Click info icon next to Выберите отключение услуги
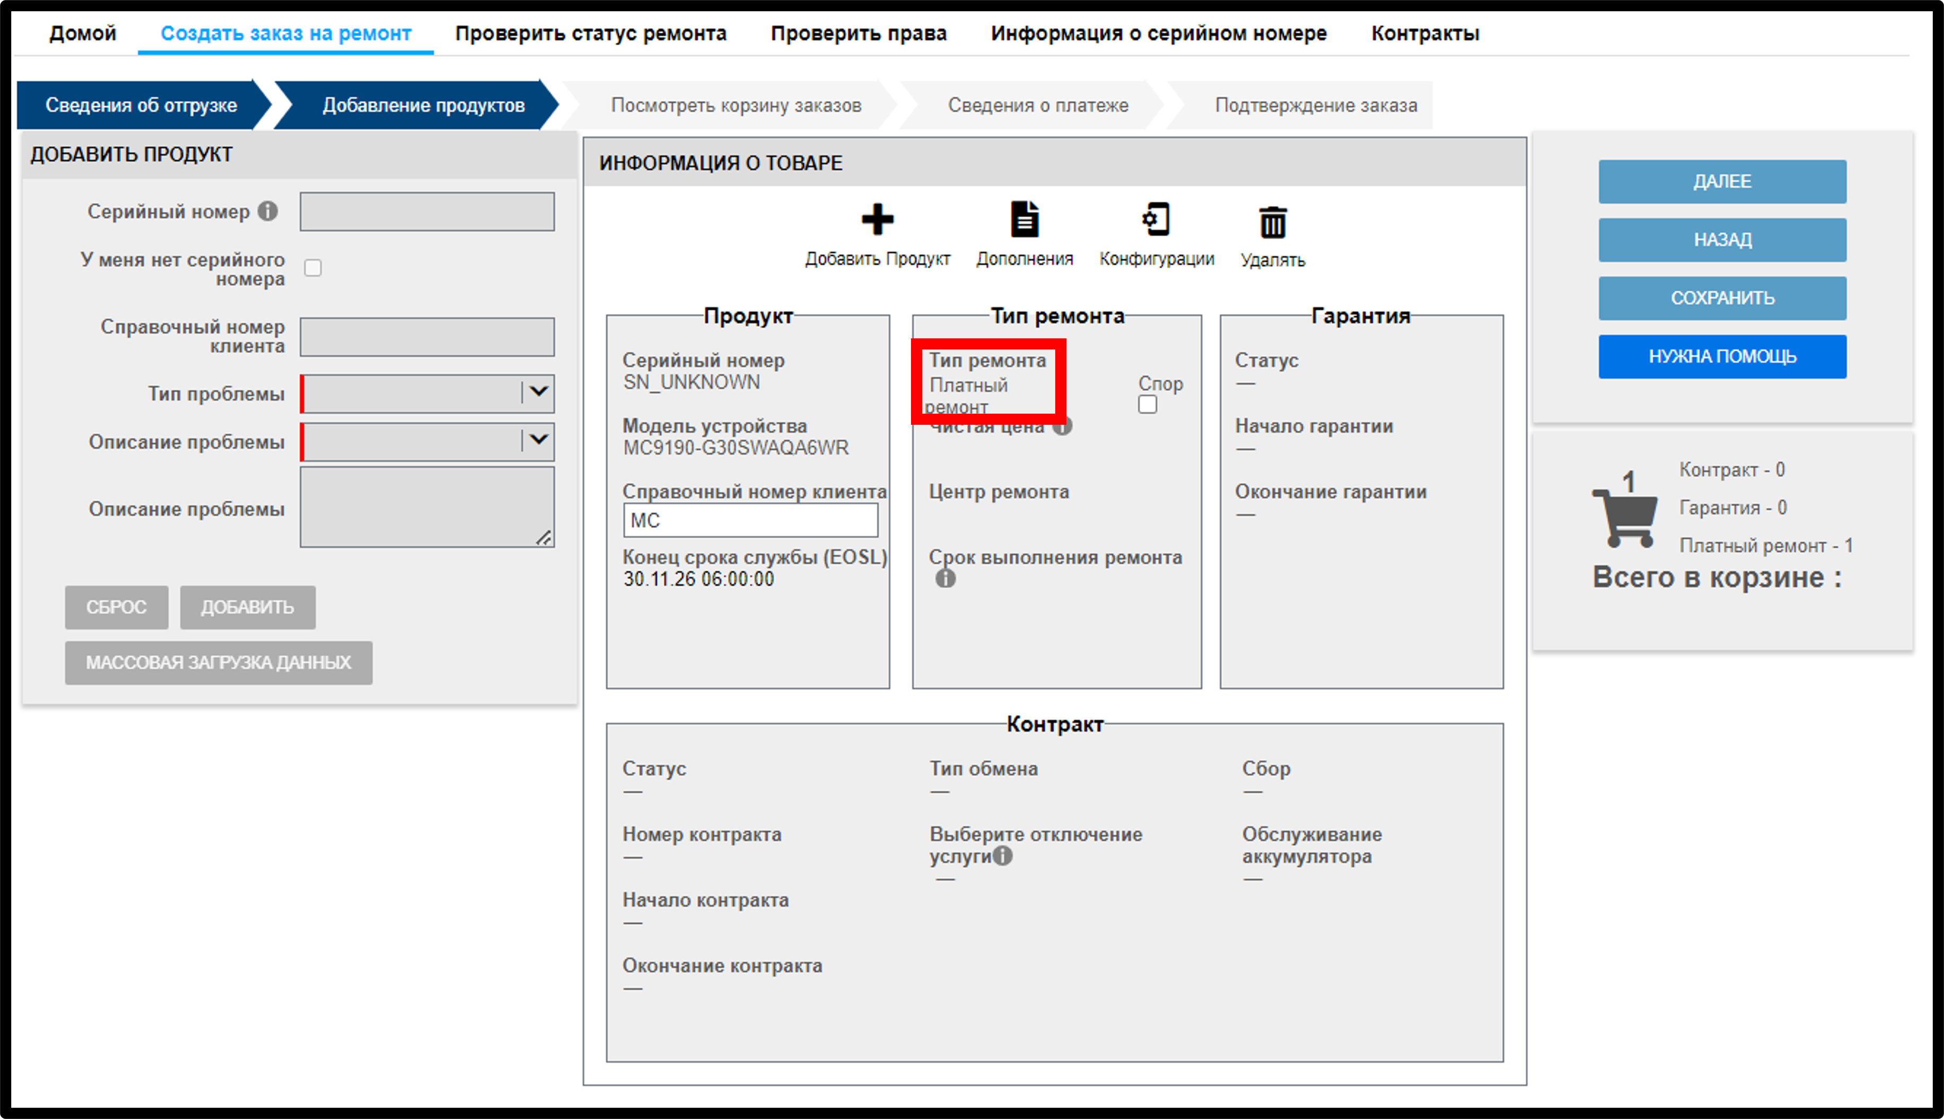The height and width of the screenshot is (1119, 1944). 1002,855
